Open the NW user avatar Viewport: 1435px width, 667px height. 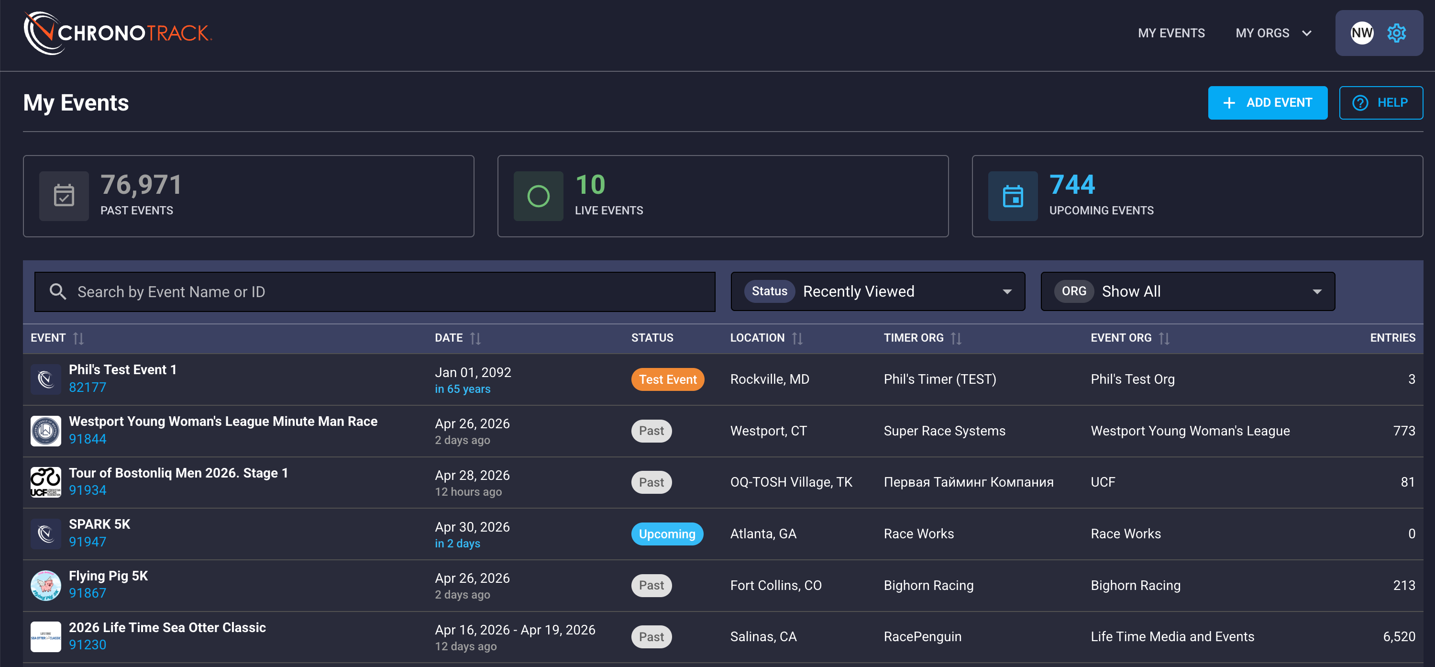[x=1361, y=33]
